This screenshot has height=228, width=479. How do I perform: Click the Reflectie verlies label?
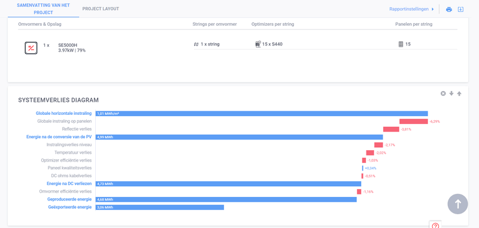click(77, 129)
